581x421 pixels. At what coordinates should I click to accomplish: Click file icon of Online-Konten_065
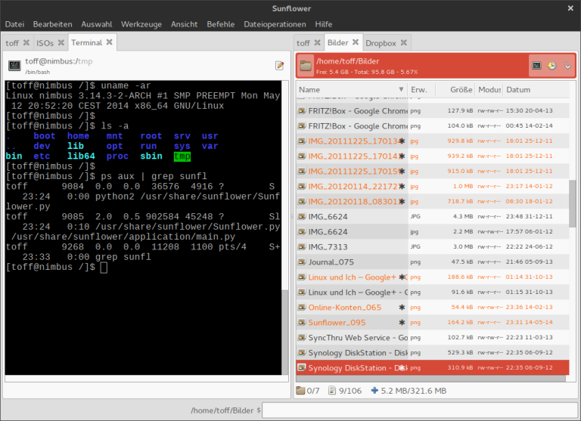302,307
